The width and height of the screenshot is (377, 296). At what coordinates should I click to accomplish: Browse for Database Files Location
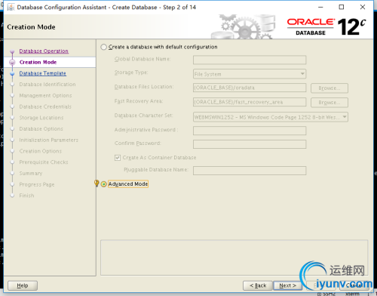tap(329, 88)
